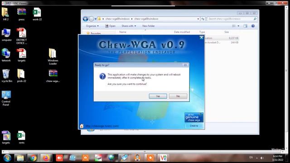
Task: Open prob-22 folder
Action: click(x=21, y=76)
